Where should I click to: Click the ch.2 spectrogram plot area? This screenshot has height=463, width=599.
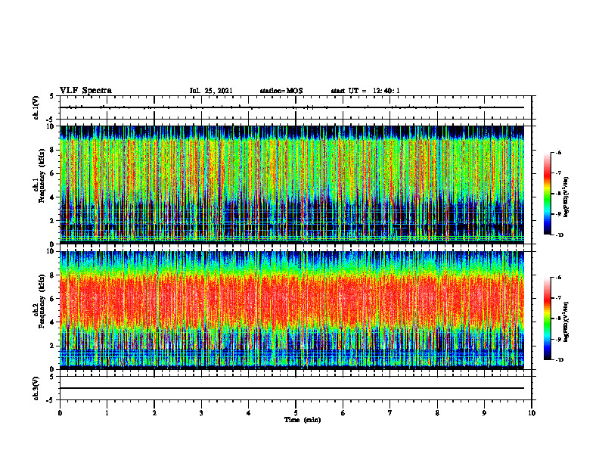292,310
